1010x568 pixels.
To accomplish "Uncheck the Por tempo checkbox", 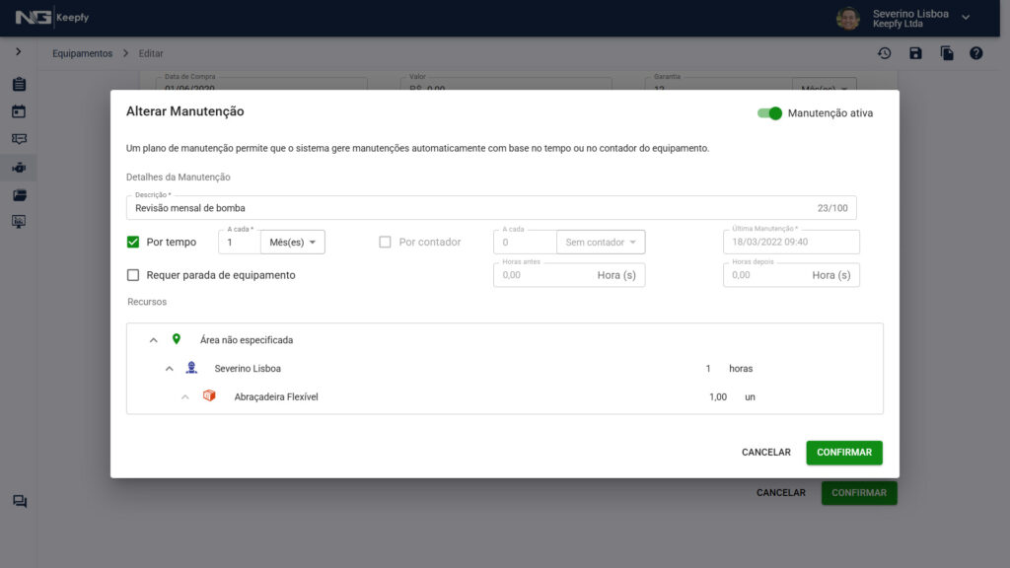I will (133, 242).
